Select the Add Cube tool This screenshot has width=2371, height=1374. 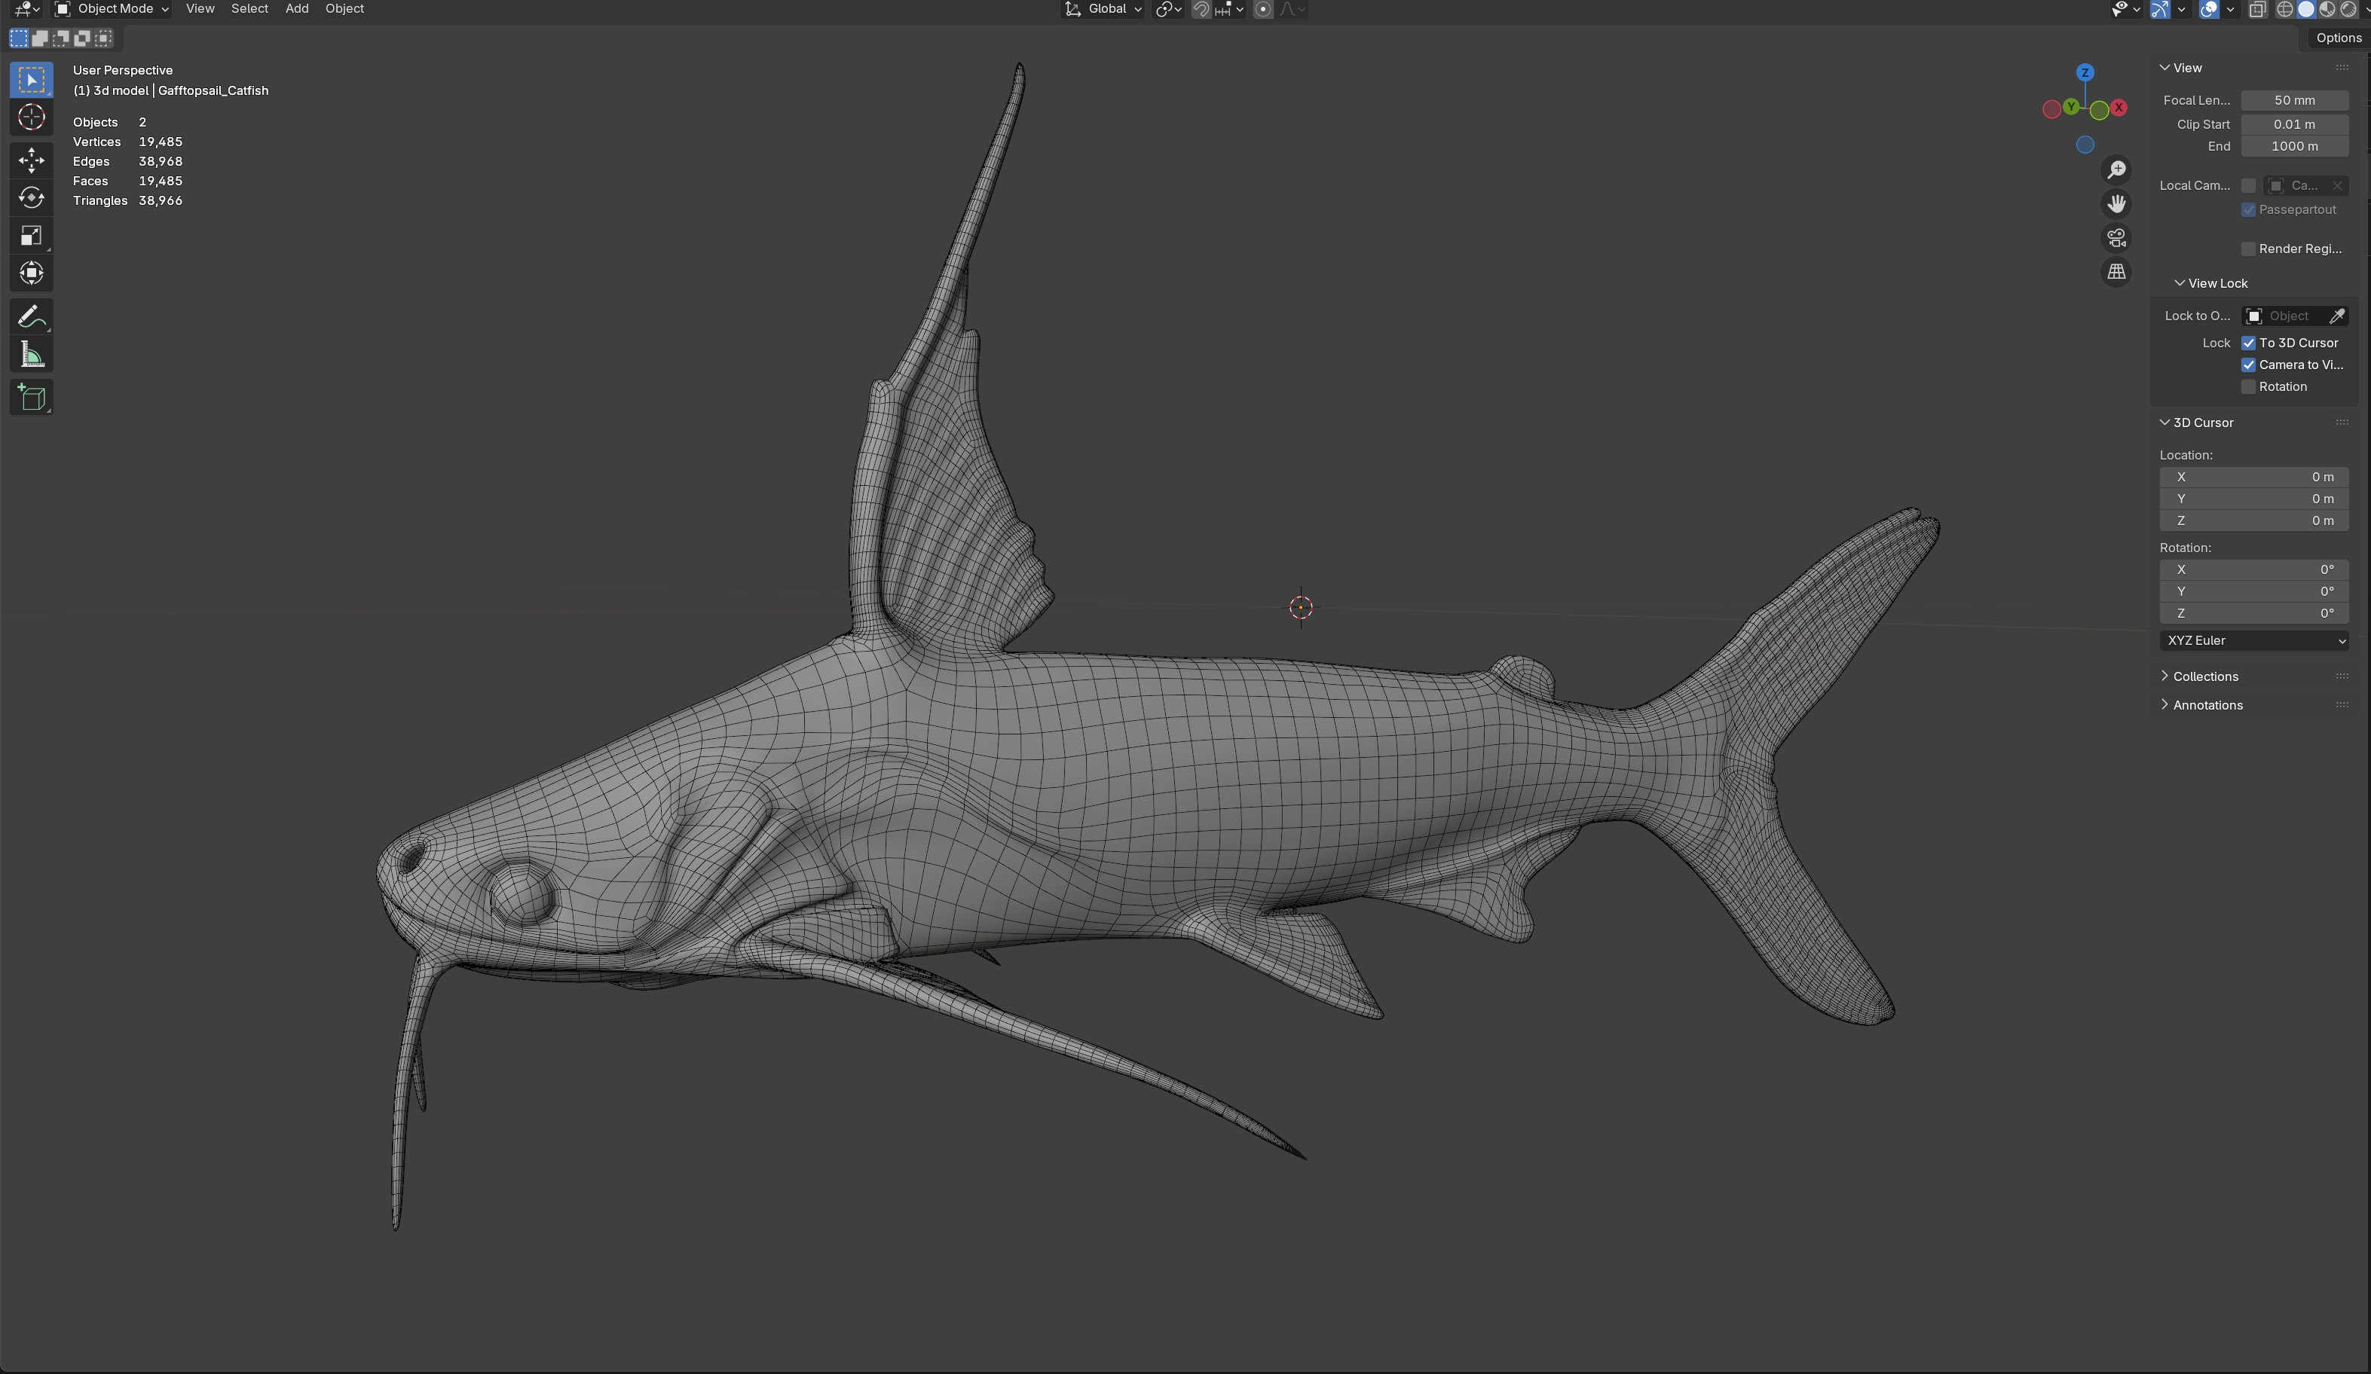click(31, 398)
